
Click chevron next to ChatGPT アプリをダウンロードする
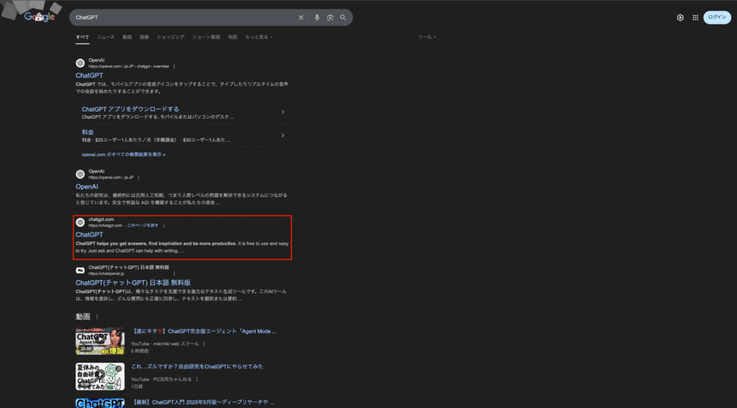click(282, 112)
